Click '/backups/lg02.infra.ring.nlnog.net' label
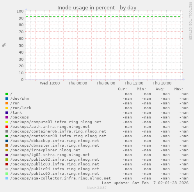194x192 pixels. pyautogui.click(x=50, y=155)
